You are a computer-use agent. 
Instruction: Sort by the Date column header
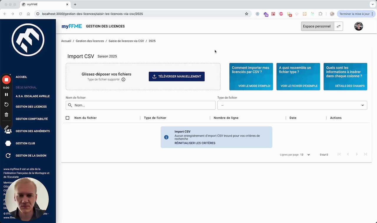(x=293, y=118)
